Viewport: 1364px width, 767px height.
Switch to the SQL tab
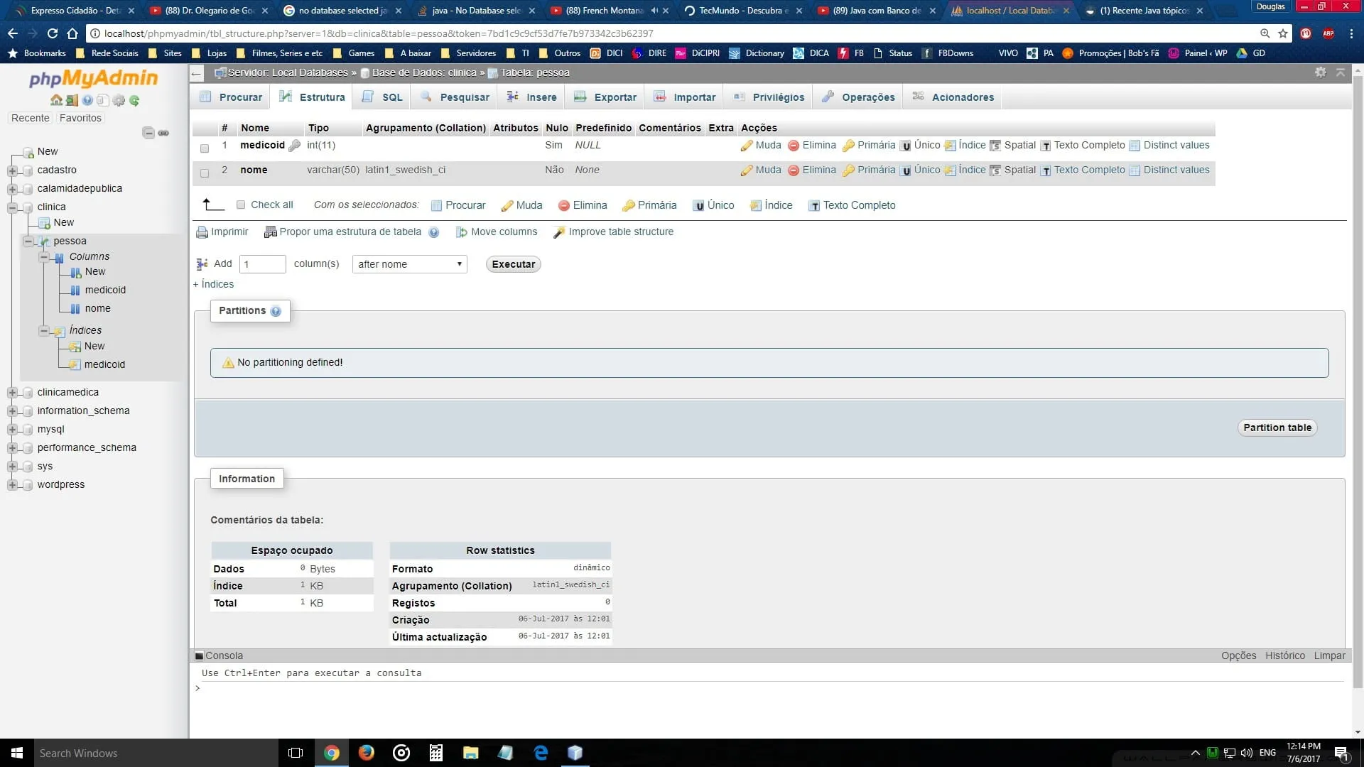point(382,97)
